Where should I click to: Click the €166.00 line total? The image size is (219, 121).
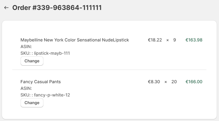coord(194,82)
